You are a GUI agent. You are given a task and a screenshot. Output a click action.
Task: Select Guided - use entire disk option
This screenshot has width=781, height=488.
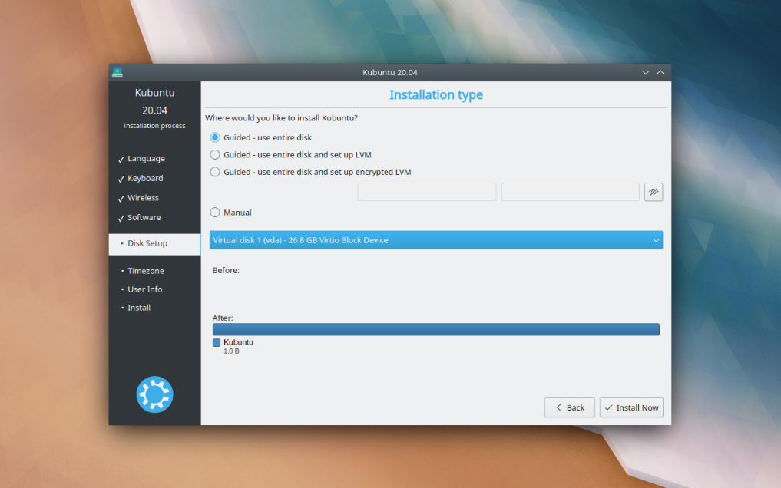click(215, 137)
